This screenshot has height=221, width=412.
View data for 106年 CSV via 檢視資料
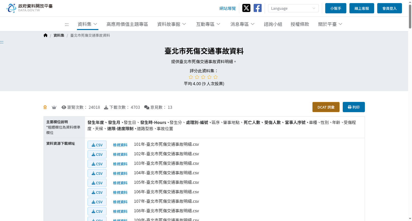click(x=120, y=193)
